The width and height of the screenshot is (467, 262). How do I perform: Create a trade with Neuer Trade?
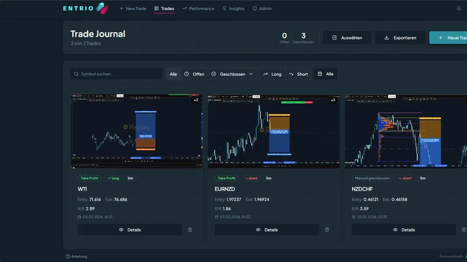(448, 38)
